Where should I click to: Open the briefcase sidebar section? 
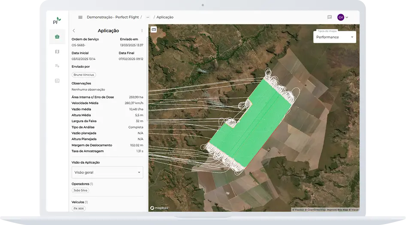[x=57, y=37]
